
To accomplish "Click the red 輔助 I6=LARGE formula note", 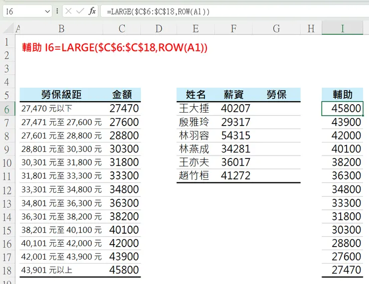I will coord(115,47).
